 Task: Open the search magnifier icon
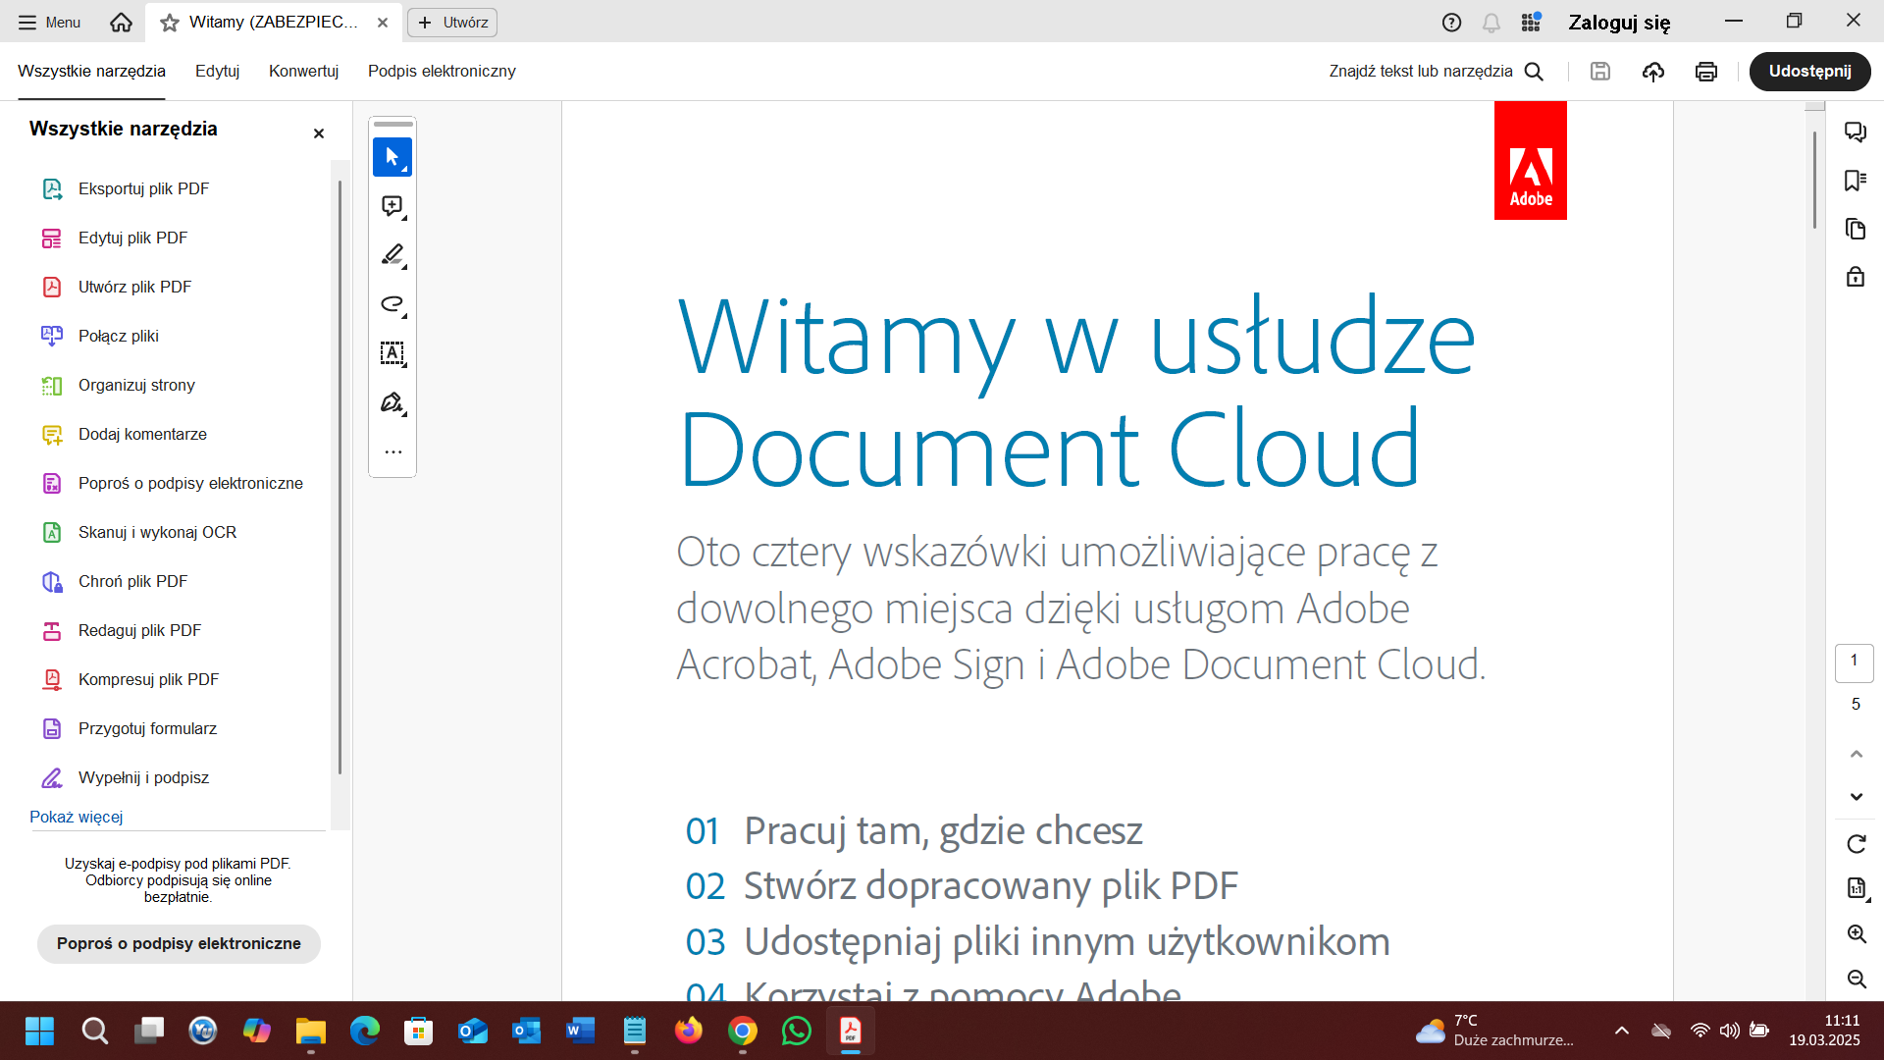1534,71
